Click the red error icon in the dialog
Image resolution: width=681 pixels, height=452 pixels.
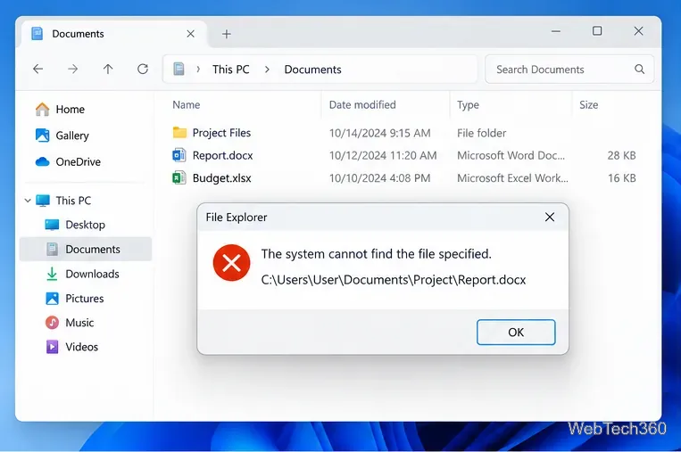coord(231,262)
